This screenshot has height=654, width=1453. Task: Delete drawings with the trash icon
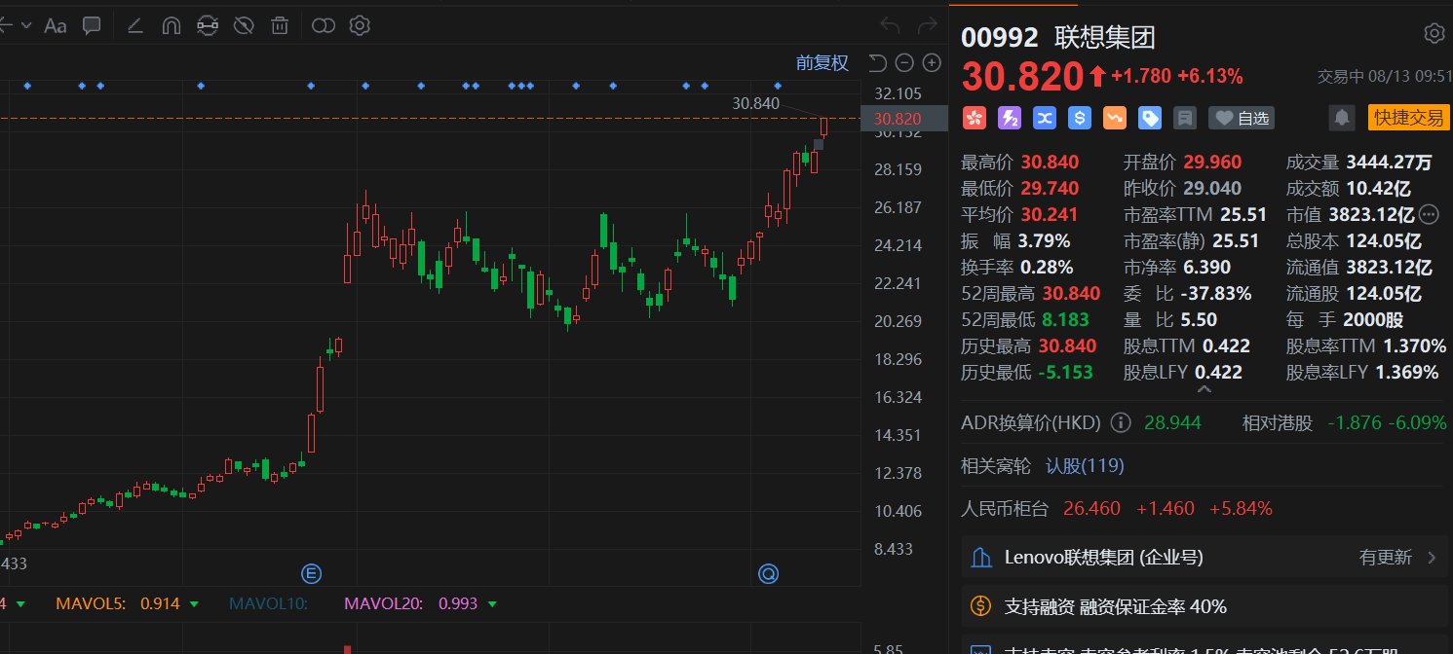pyautogui.click(x=280, y=26)
